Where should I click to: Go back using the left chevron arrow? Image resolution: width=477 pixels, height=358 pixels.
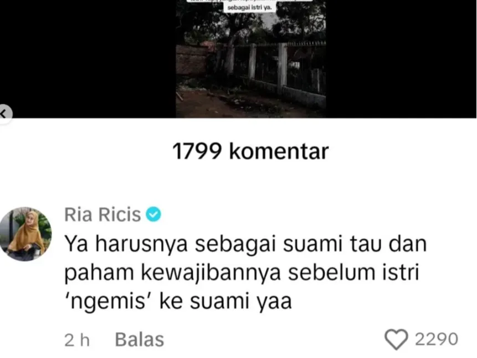(4, 114)
